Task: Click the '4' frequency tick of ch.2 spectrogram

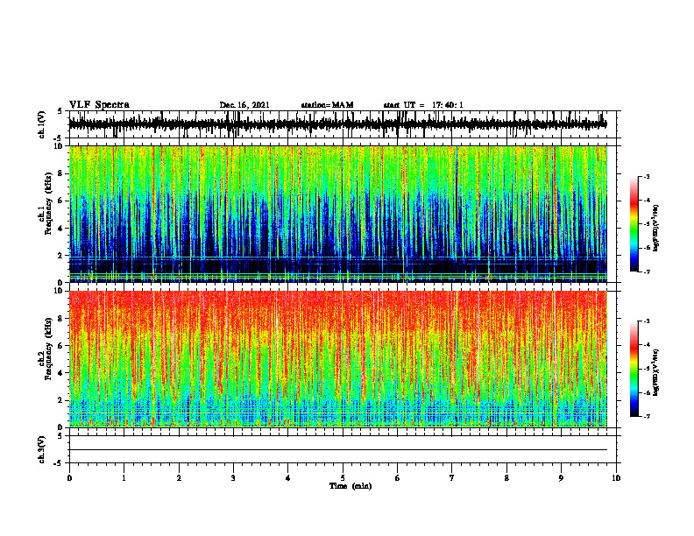Action: (60, 373)
